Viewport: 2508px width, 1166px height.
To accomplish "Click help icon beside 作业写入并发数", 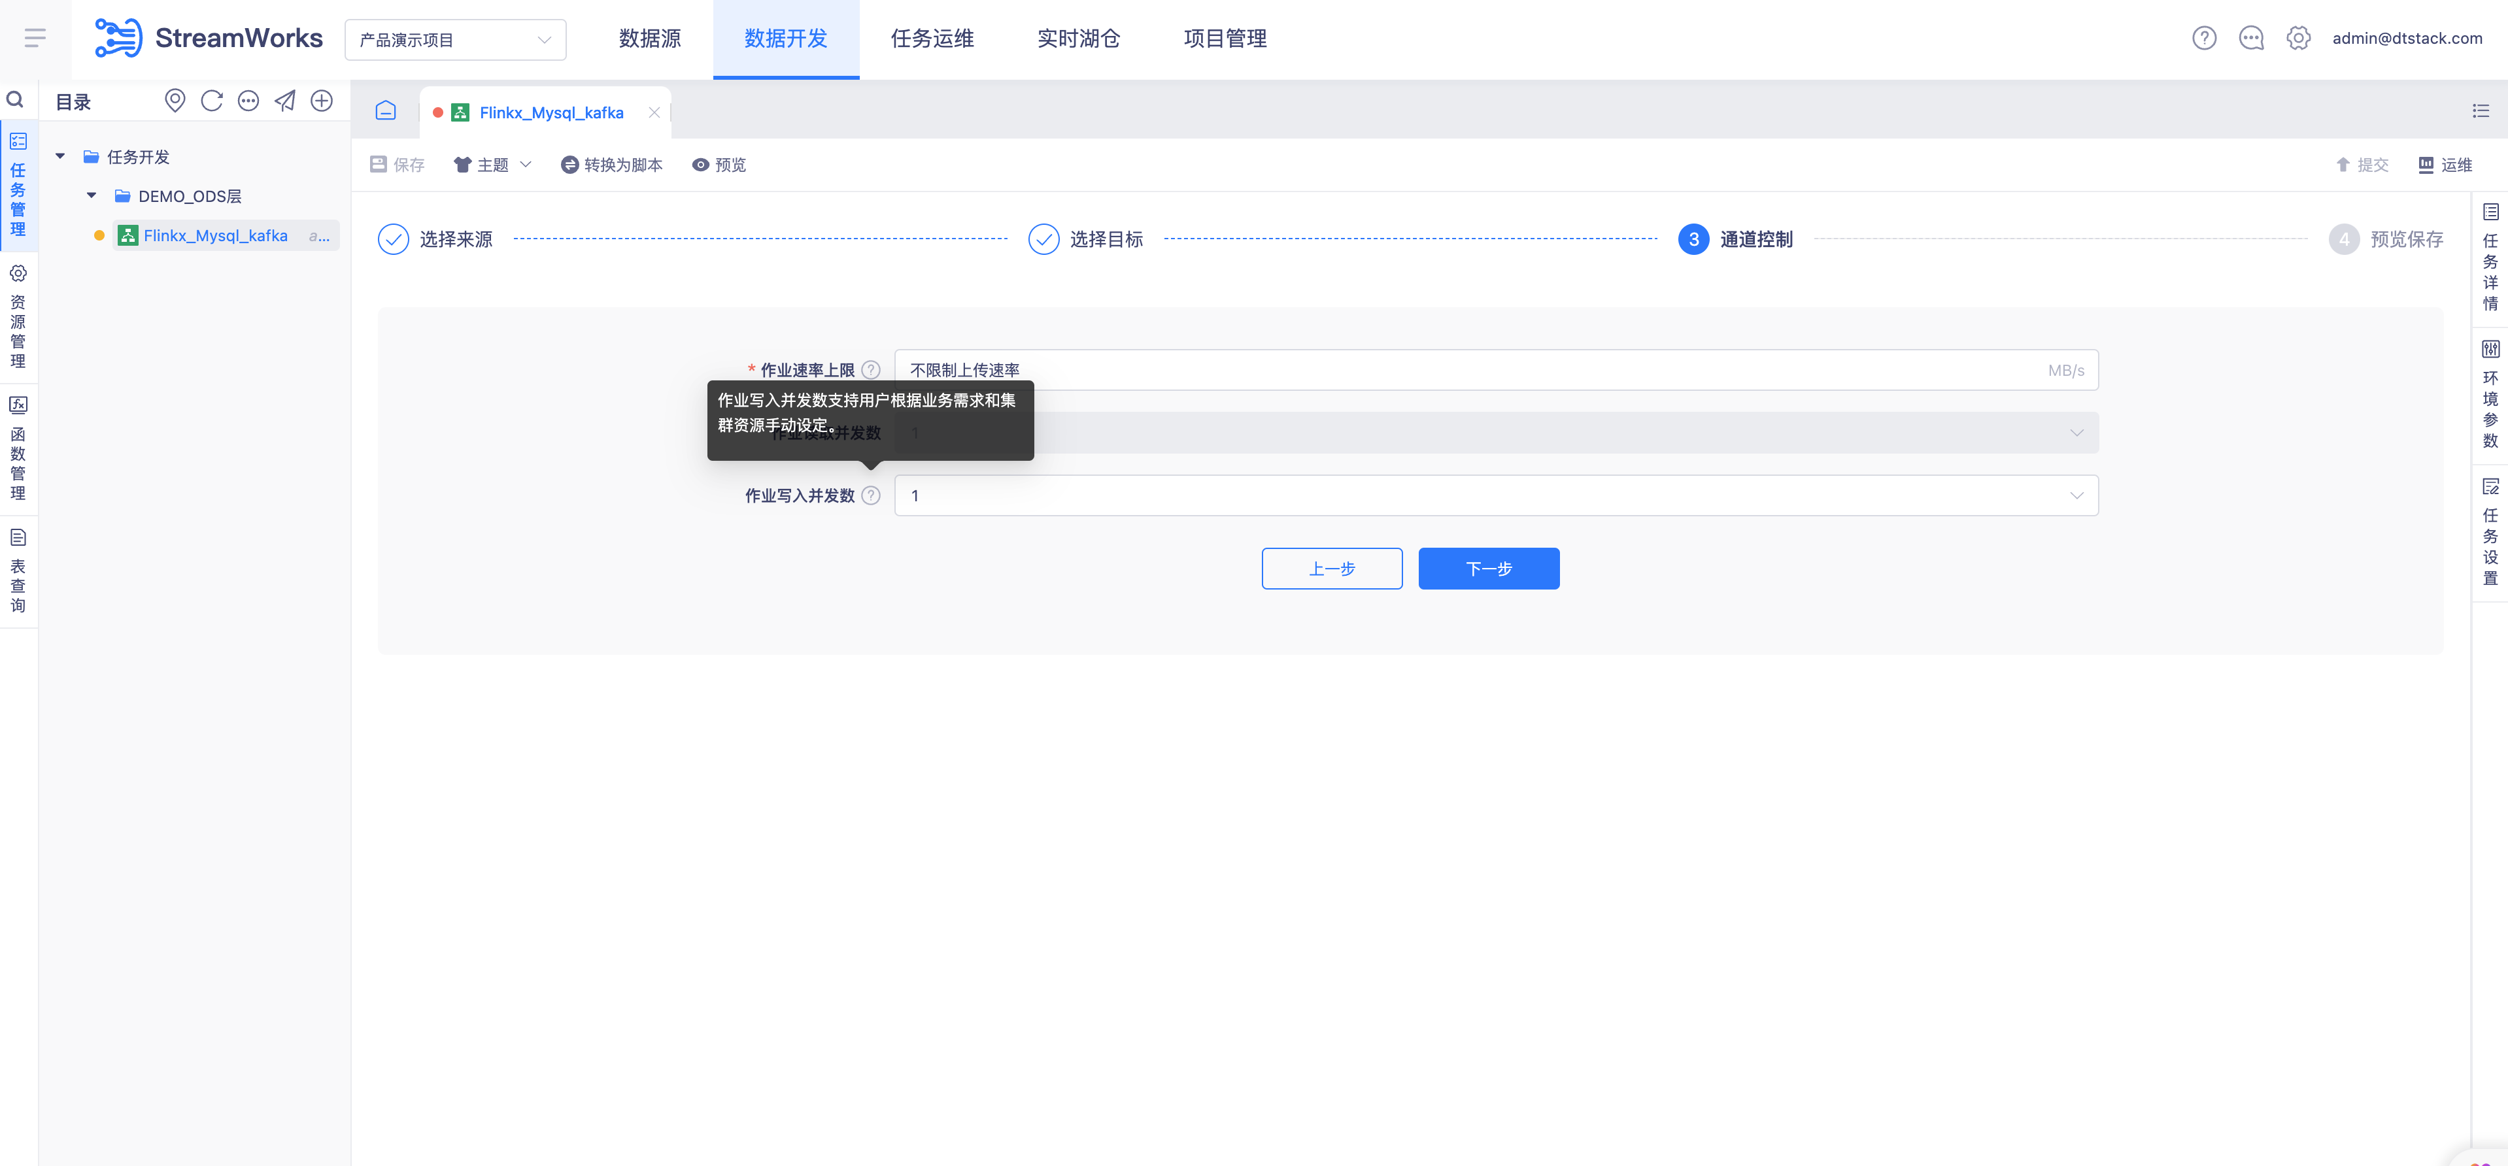I will click(870, 495).
